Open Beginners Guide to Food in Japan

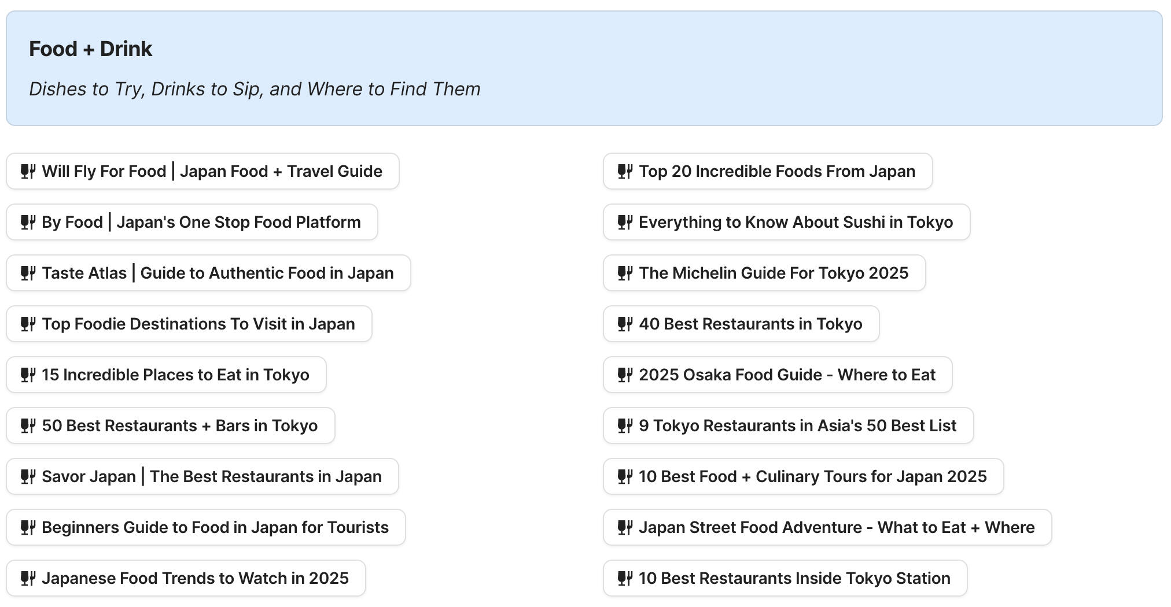[x=204, y=527]
